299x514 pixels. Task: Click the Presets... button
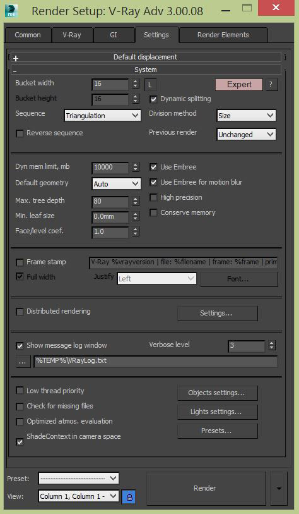(217, 431)
